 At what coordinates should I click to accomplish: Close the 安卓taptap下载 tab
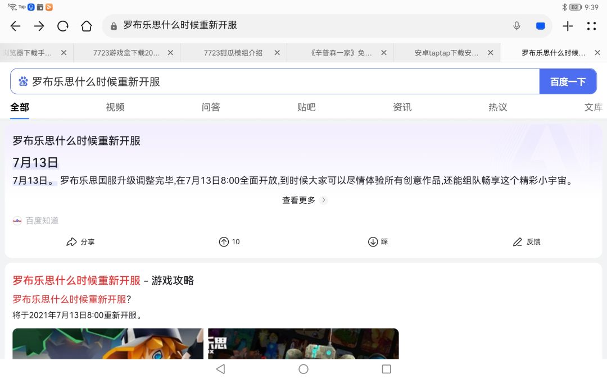tap(491, 53)
